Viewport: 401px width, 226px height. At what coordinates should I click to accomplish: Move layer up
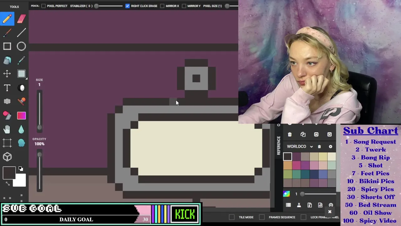pos(316,134)
